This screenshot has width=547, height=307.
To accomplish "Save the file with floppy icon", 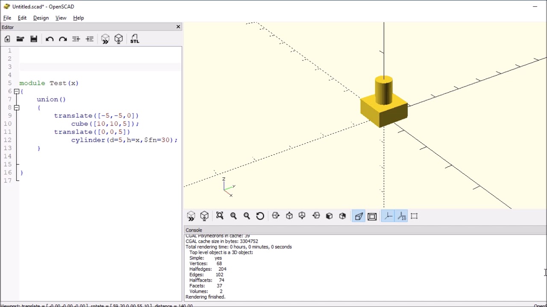I will pyautogui.click(x=34, y=39).
